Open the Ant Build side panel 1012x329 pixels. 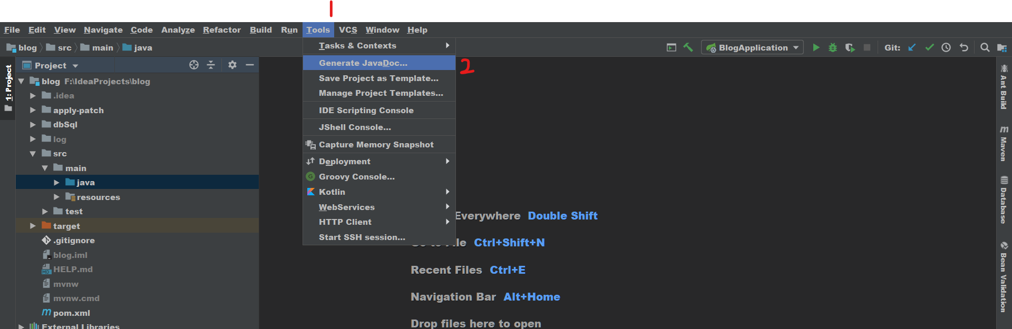pyautogui.click(x=1004, y=87)
